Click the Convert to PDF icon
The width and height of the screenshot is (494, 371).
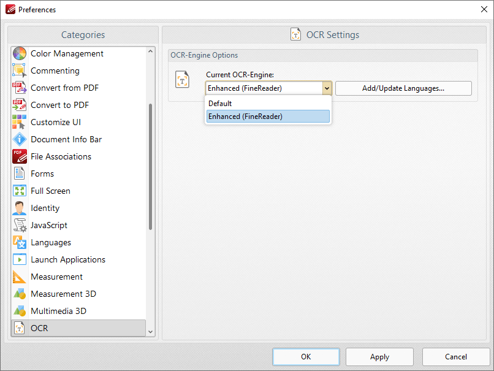click(x=19, y=105)
